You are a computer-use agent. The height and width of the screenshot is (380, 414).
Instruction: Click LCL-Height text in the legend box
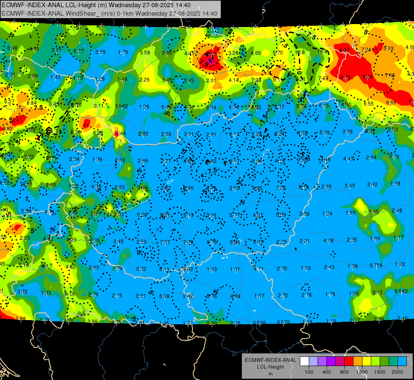tap(270, 367)
